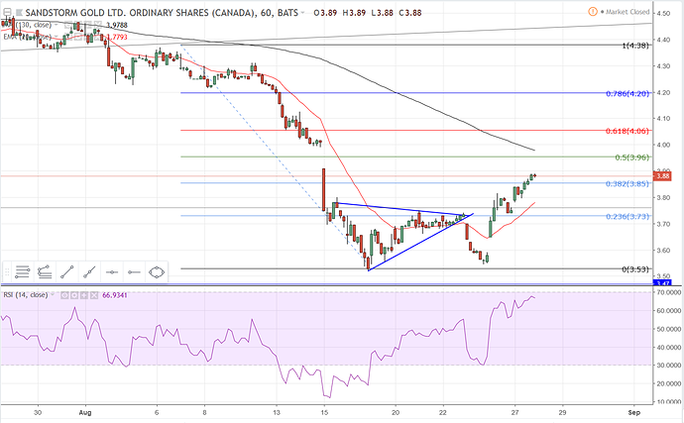Choose the trend line drawing tool

coord(67,269)
